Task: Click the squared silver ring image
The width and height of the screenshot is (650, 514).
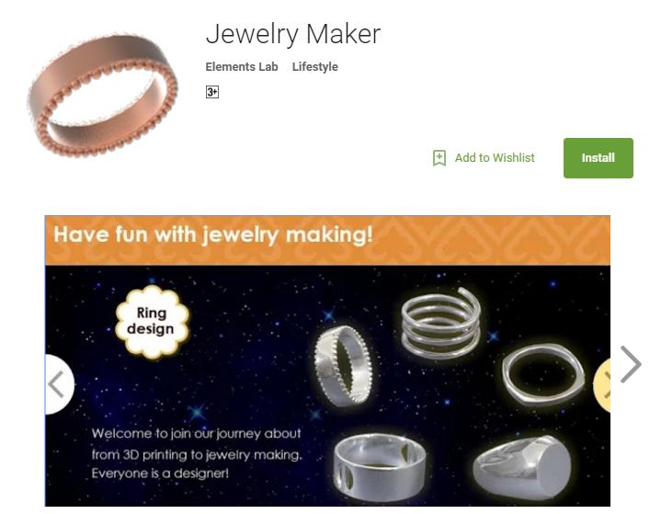Action: pos(543,374)
